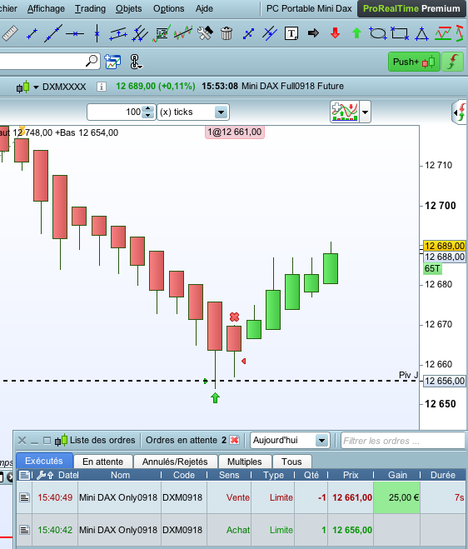This screenshot has width=468, height=549.
Task: Click the 100 units number field
Action: (115, 112)
